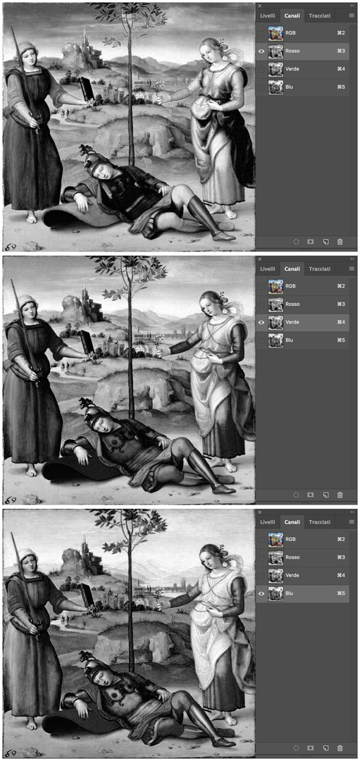Viewport: 360px width, 761px height.
Task: Hide Verde channel eye in Verde-active panel
Action: [x=262, y=322]
